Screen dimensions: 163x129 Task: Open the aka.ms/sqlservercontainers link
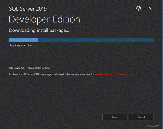pos(109,74)
